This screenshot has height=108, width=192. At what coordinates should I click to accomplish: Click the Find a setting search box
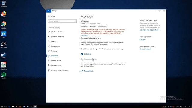[x=62, y=21]
